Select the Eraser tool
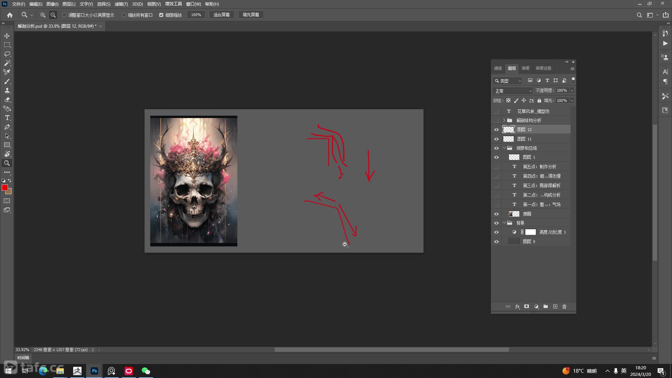The height and width of the screenshot is (378, 672). pyautogui.click(x=7, y=99)
